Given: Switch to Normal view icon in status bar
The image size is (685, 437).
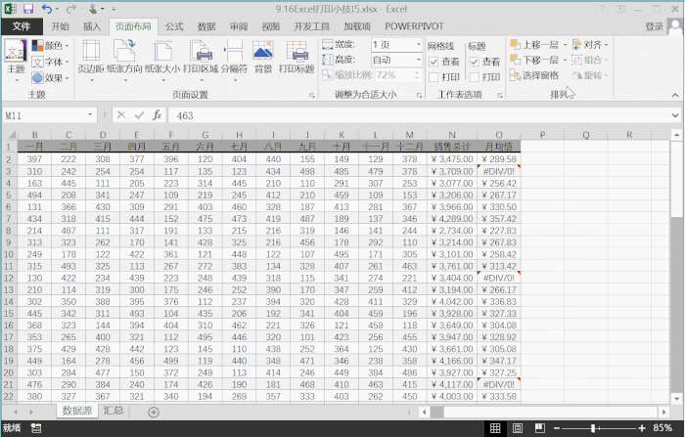Looking at the screenshot, I should (x=495, y=428).
